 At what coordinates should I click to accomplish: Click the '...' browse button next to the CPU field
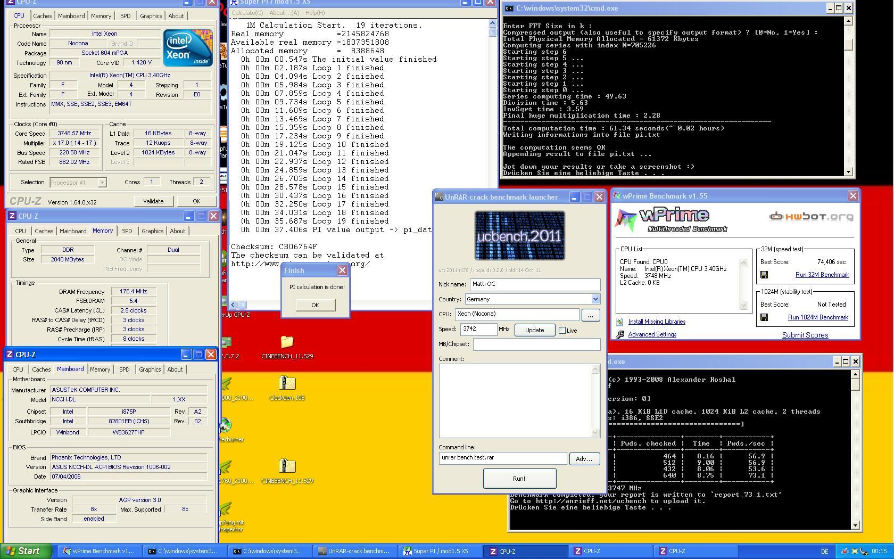(x=590, y=315)
